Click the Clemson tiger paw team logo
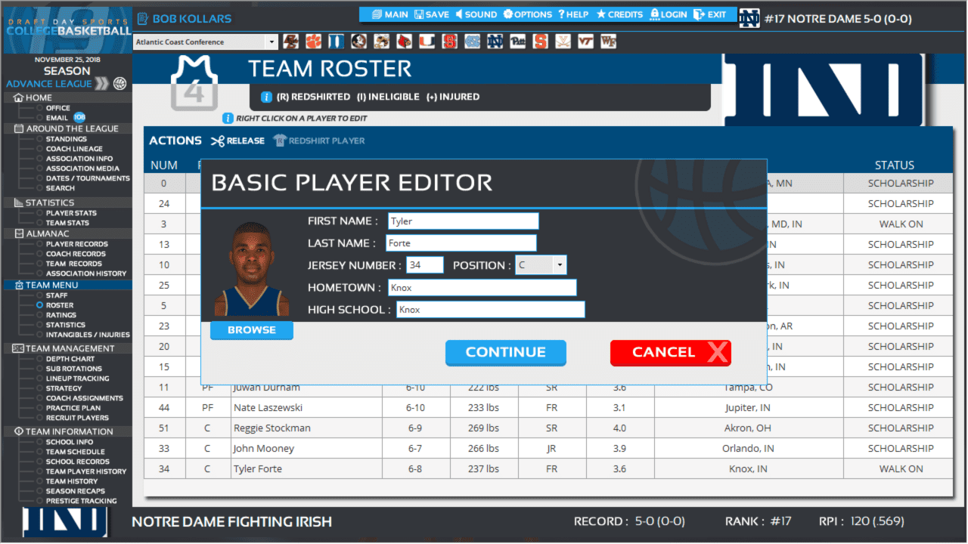 click(x=313, y=42)
